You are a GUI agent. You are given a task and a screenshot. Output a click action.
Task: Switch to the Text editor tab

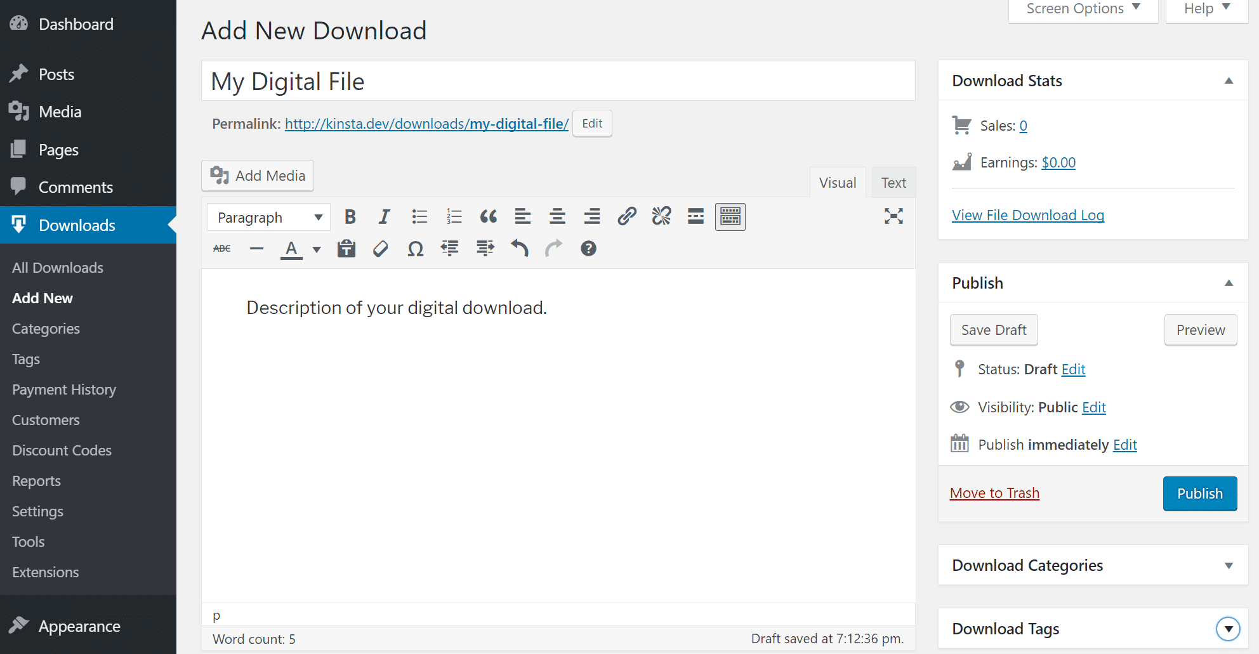[893, 182]
